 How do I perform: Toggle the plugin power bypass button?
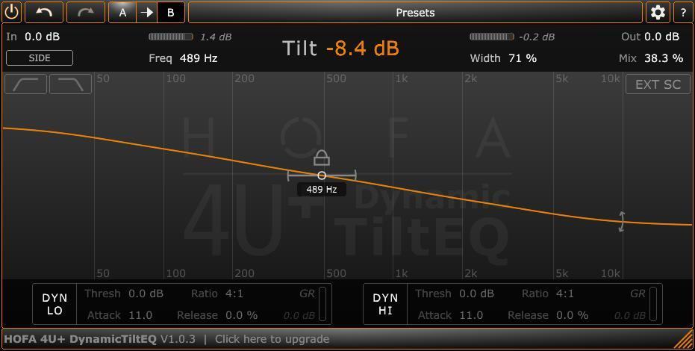[x=11, y=12]
